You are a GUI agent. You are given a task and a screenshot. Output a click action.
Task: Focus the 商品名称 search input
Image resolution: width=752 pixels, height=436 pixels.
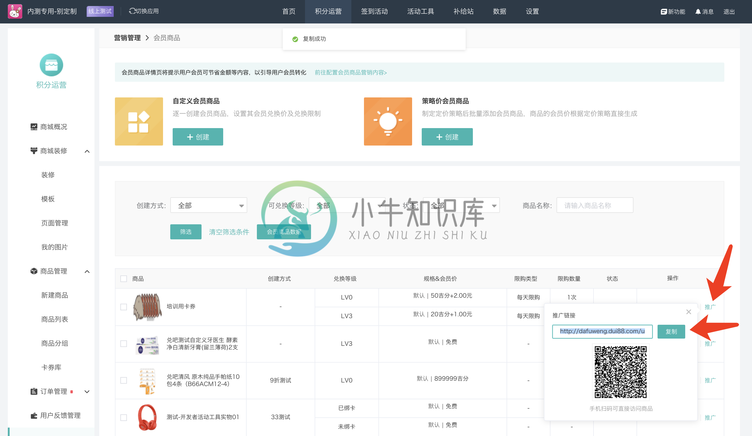click(595, 205)
